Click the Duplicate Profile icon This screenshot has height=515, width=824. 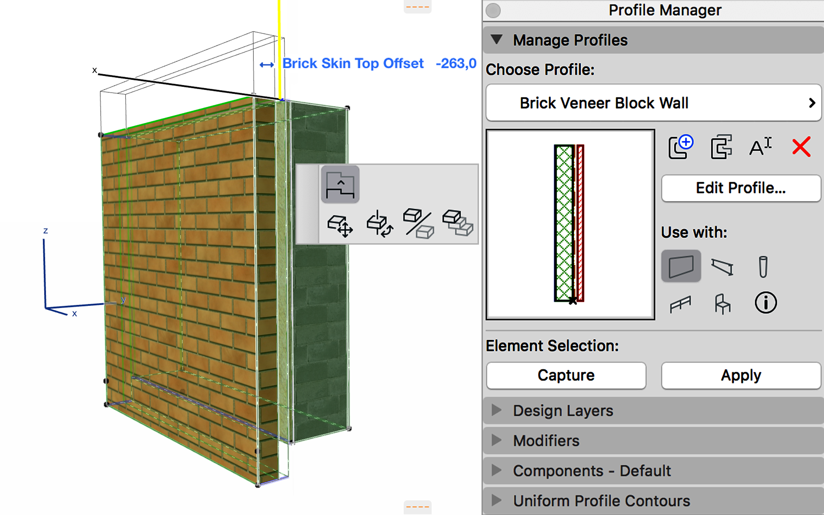point(721,147)
